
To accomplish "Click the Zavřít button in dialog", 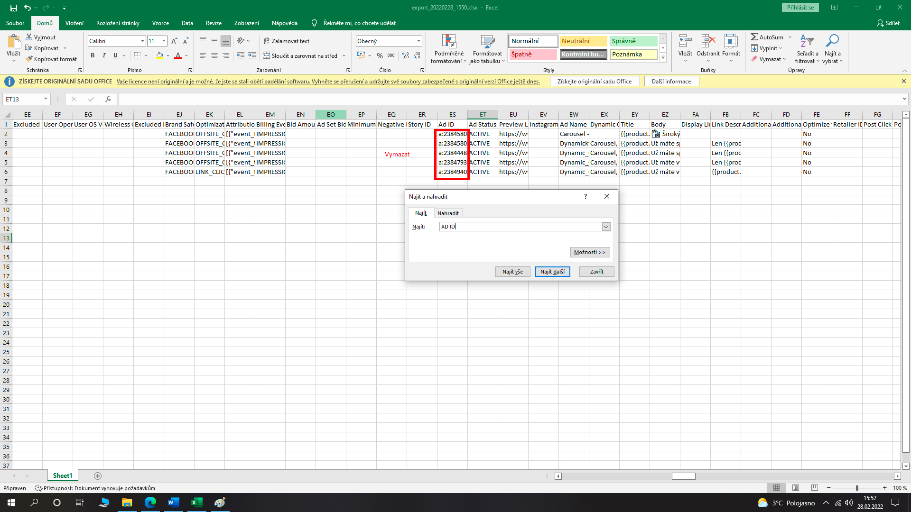I will click(x=596, y=272).
